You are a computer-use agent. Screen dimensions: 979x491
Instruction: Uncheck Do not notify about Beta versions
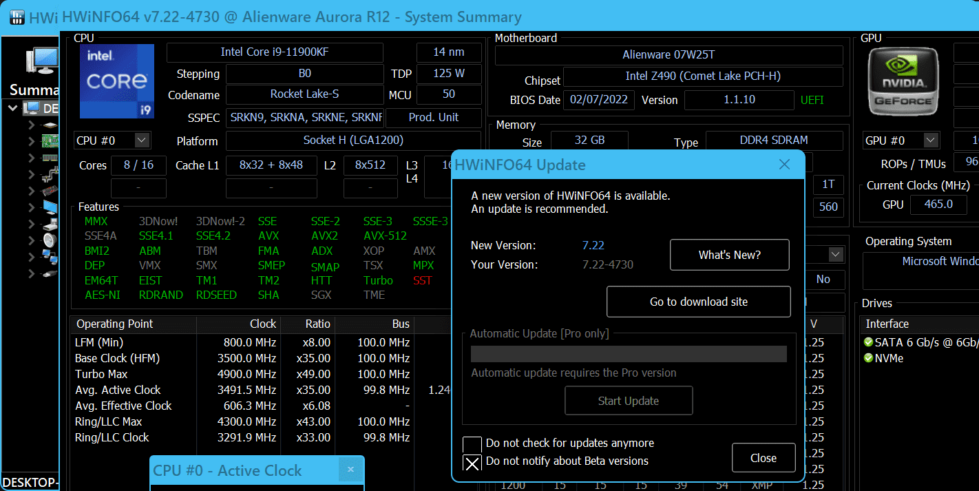click(472, 462)
